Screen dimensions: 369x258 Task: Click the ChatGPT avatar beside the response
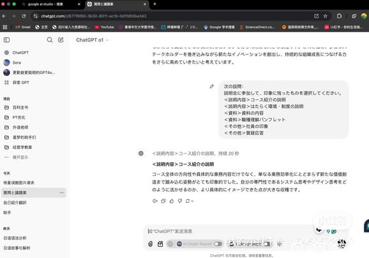coord(141,154)
